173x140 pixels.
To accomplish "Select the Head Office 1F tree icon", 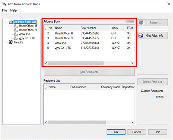I will pos(16,26).
